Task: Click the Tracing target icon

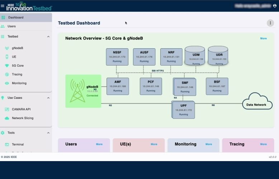Action: tap(7, 74)
